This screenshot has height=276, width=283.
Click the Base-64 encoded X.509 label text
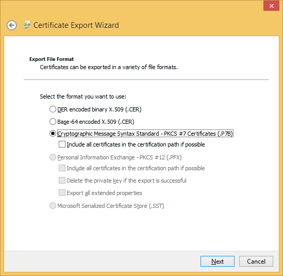(96, 122)
